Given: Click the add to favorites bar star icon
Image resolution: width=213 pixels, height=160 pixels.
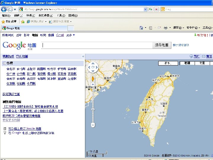Looking at the screenshot, I should (x=23, y=22).
